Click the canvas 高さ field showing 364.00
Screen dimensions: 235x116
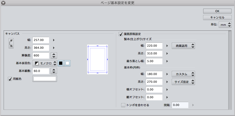pos(41,48)
